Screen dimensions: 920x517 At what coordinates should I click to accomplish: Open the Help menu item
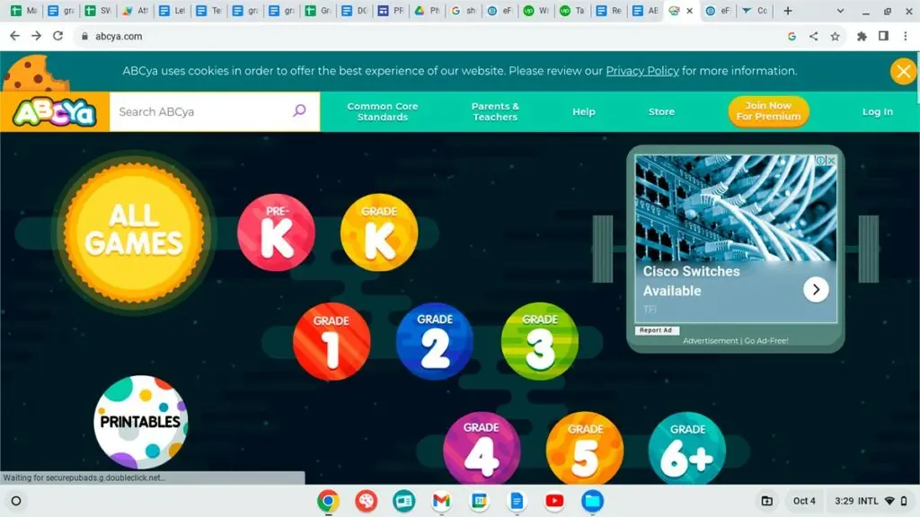(584, 111)
